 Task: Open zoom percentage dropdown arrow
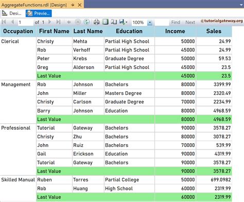[x=150, y=22]
